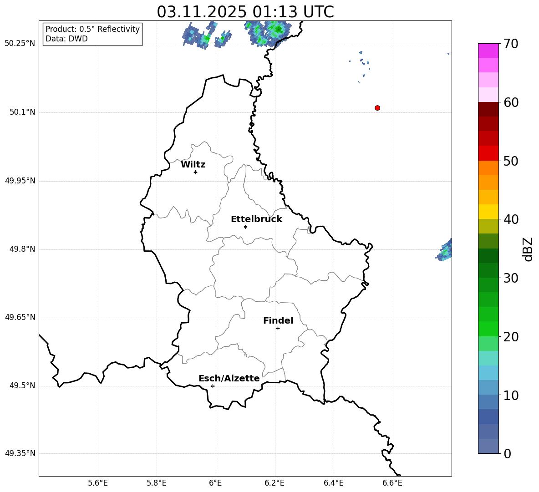Pick the bright green colorbar segment above 20
539x492 pixels.
coord(488,329)
